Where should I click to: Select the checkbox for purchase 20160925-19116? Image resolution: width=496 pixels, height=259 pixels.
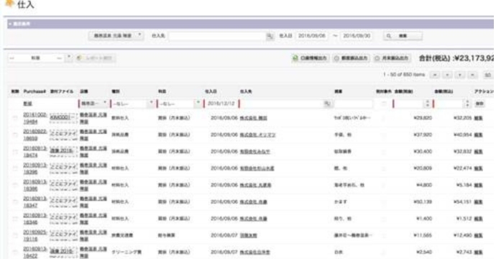[x=15, y=235]
